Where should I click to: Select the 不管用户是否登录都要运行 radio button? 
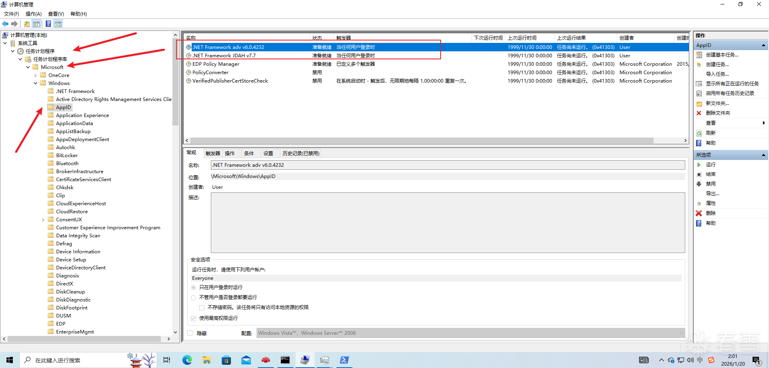(194, 297)
